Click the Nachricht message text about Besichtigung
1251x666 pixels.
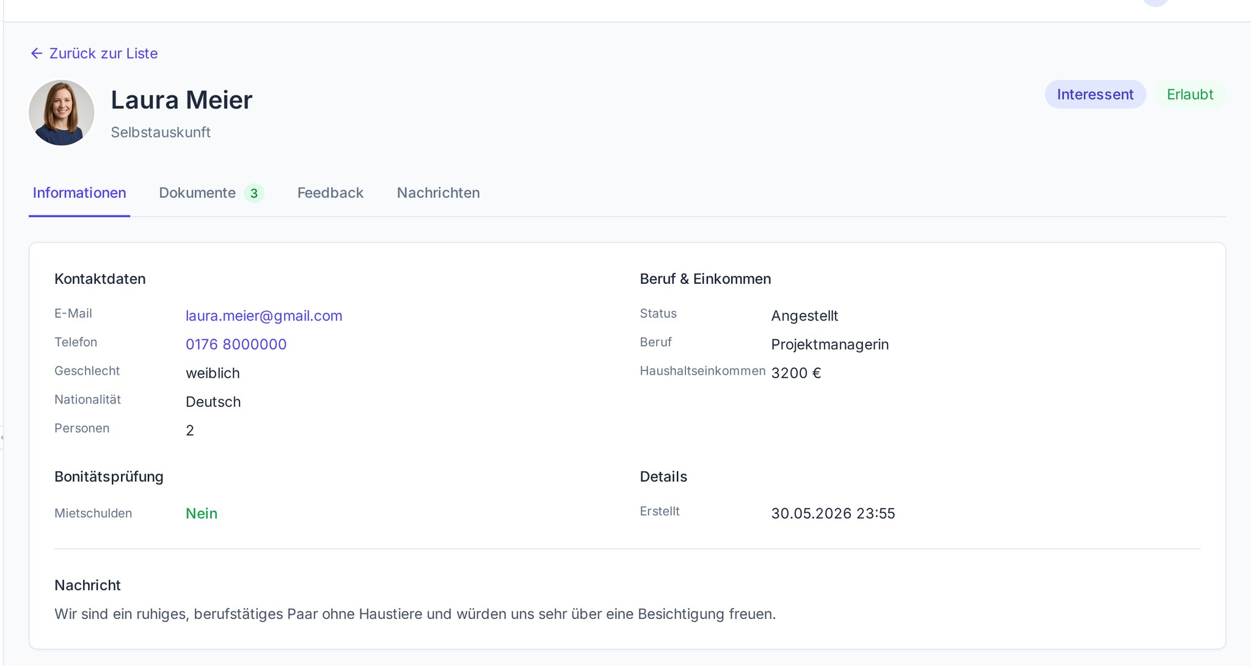point(415,614)
